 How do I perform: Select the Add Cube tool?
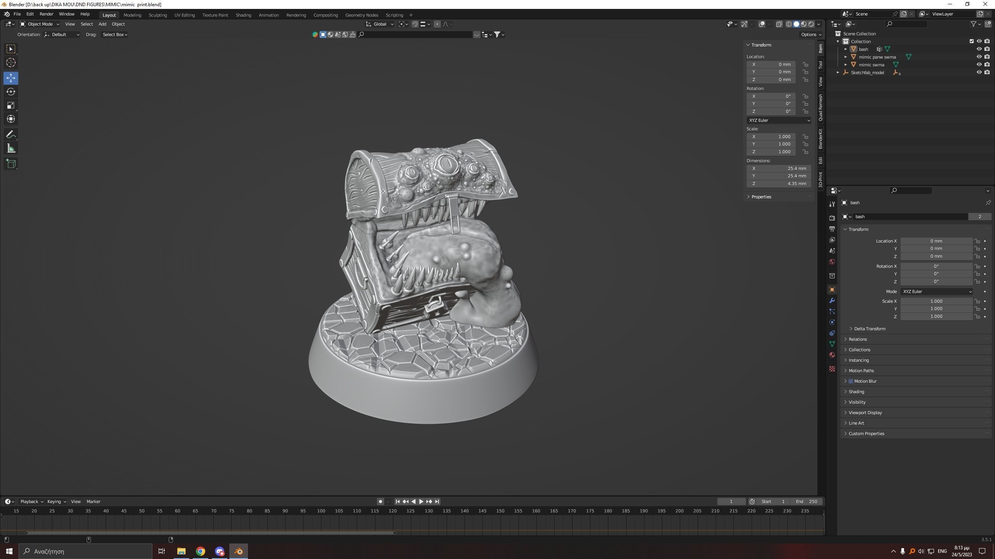pos(11,164)
